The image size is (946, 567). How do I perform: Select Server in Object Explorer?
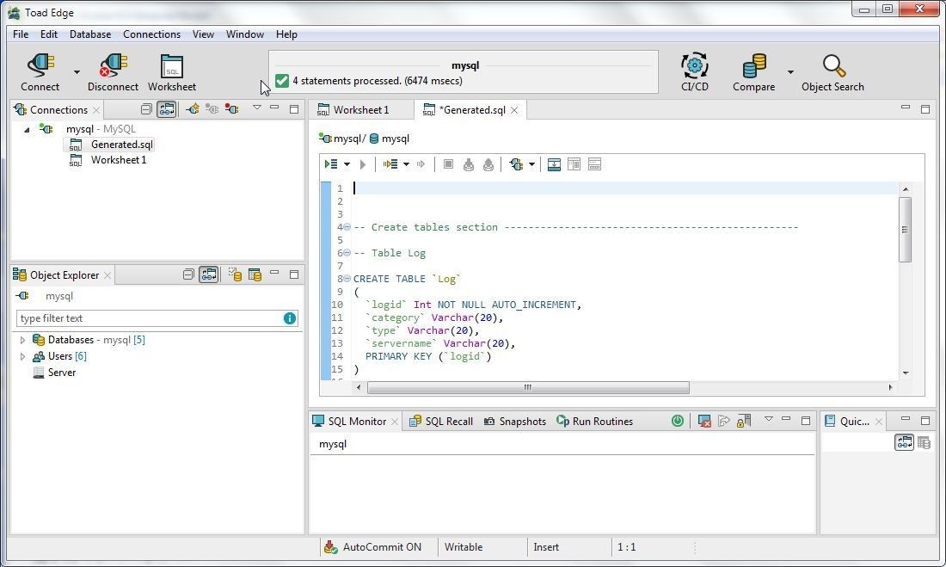62,373
